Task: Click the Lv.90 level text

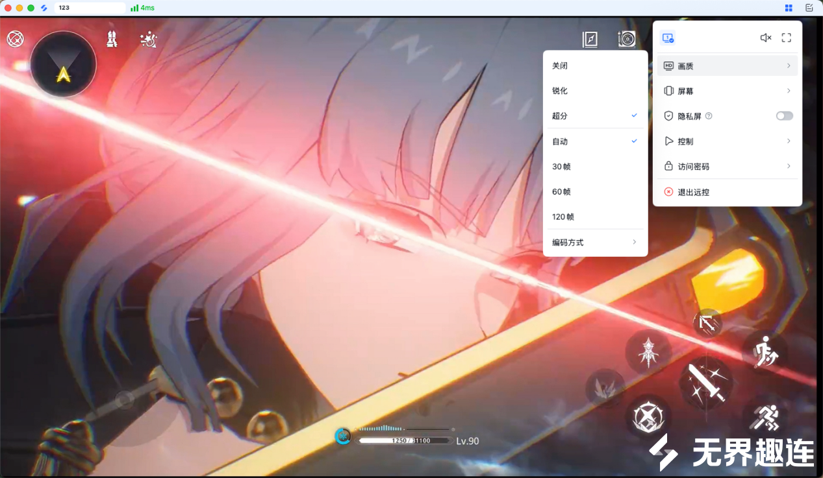Action: (468, 441)
